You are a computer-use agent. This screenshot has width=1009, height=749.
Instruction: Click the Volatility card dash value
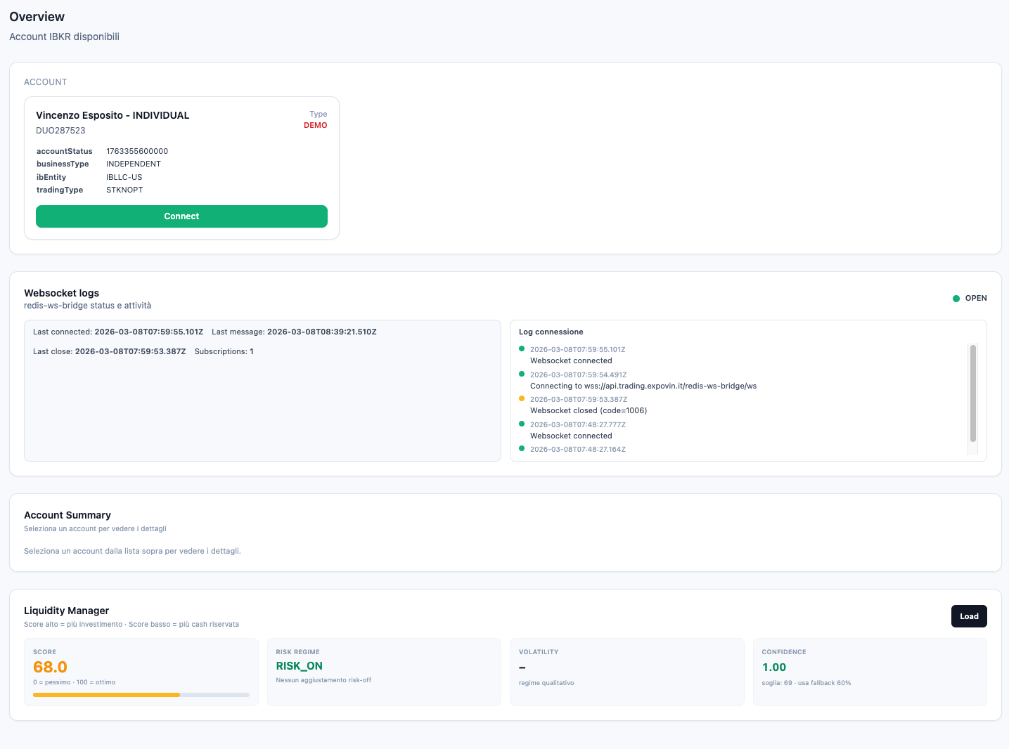point(522,667)
